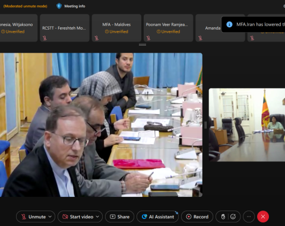Viewport: 285px width, 226px height.
Task: Select the MFA - Maldives participant tile
Action: pos(116,28)
